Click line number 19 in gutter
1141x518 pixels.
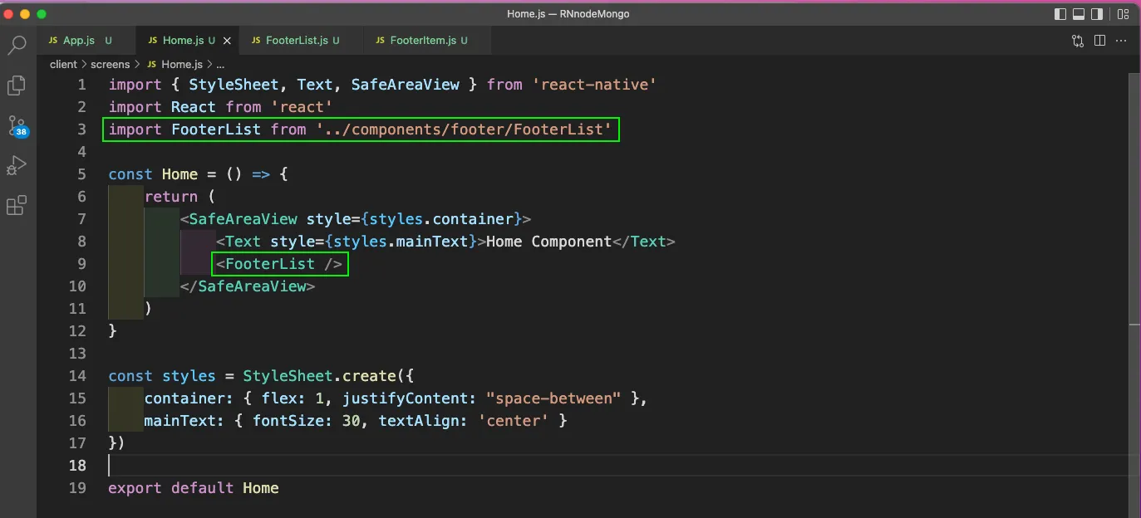tap(77, 488)
